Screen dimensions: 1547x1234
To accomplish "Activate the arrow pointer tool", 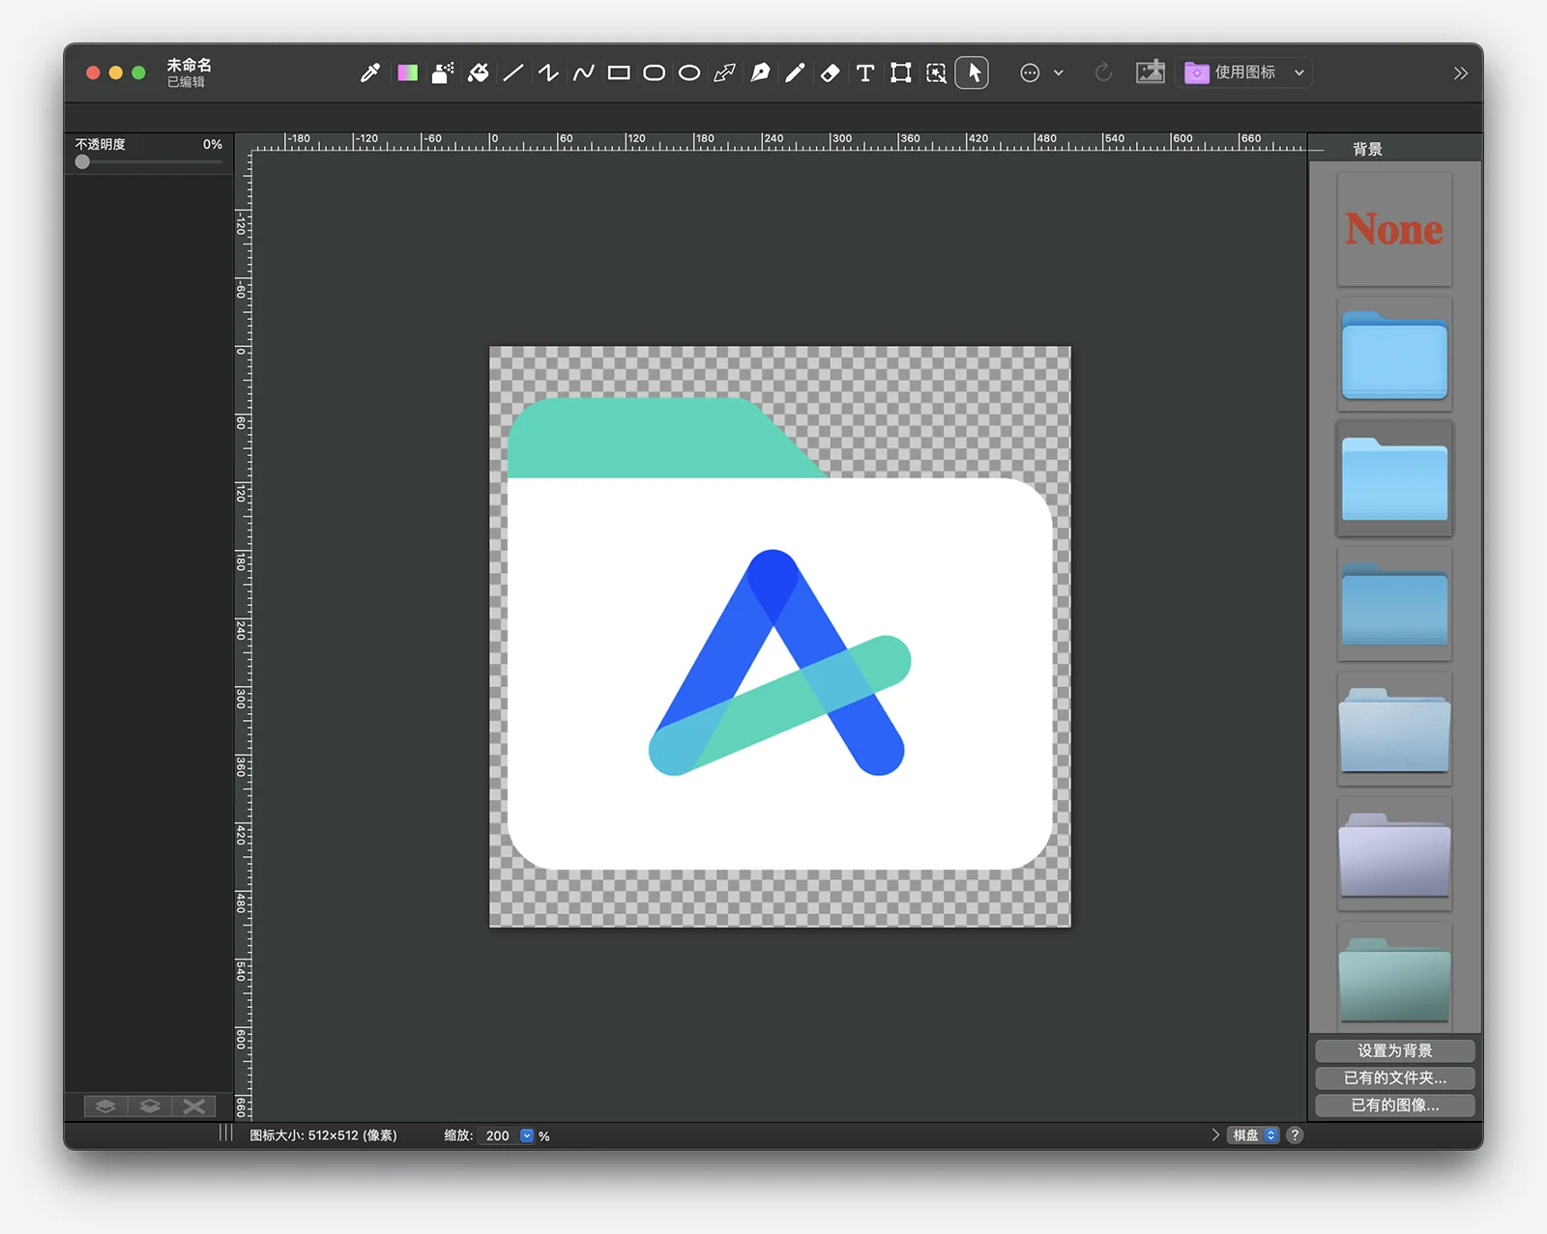I will (972, 72).
